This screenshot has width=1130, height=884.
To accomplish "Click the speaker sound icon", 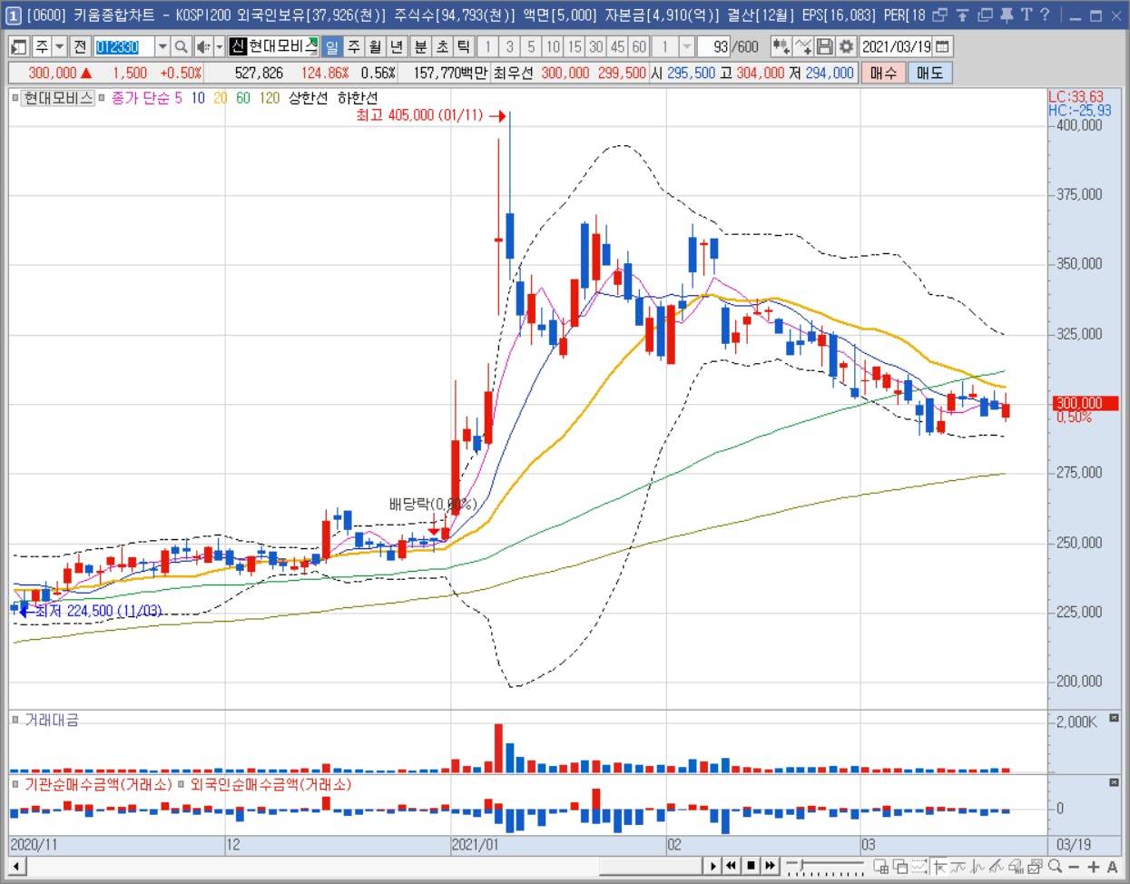I will click(203, 46).
